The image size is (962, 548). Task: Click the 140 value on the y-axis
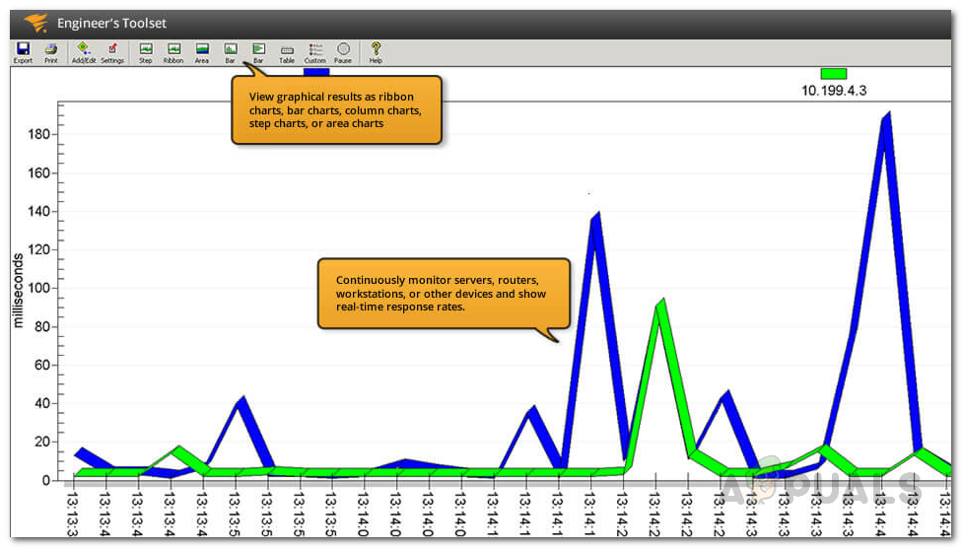coord(39,211)
